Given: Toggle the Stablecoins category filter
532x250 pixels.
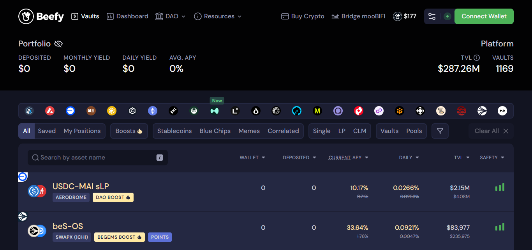Looking at the screenshot, I should (x=174, y=131).
